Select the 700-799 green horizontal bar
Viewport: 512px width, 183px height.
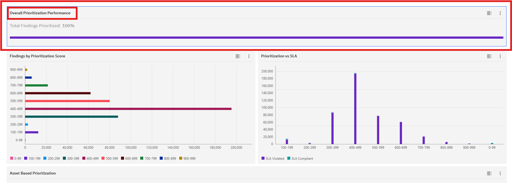(36, 85)
